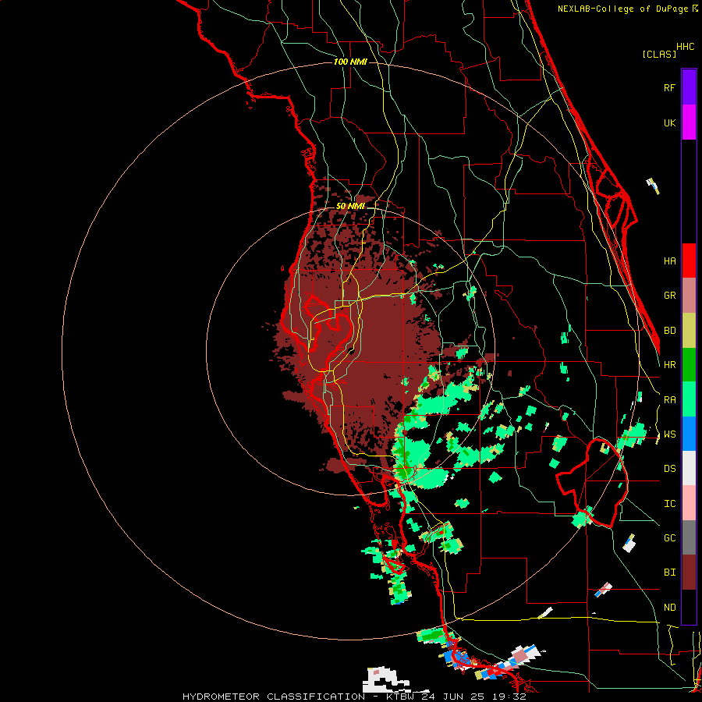Screen dimensions: 702x702
Task: Click the HR dark green legend swatch
Action: 689,365
